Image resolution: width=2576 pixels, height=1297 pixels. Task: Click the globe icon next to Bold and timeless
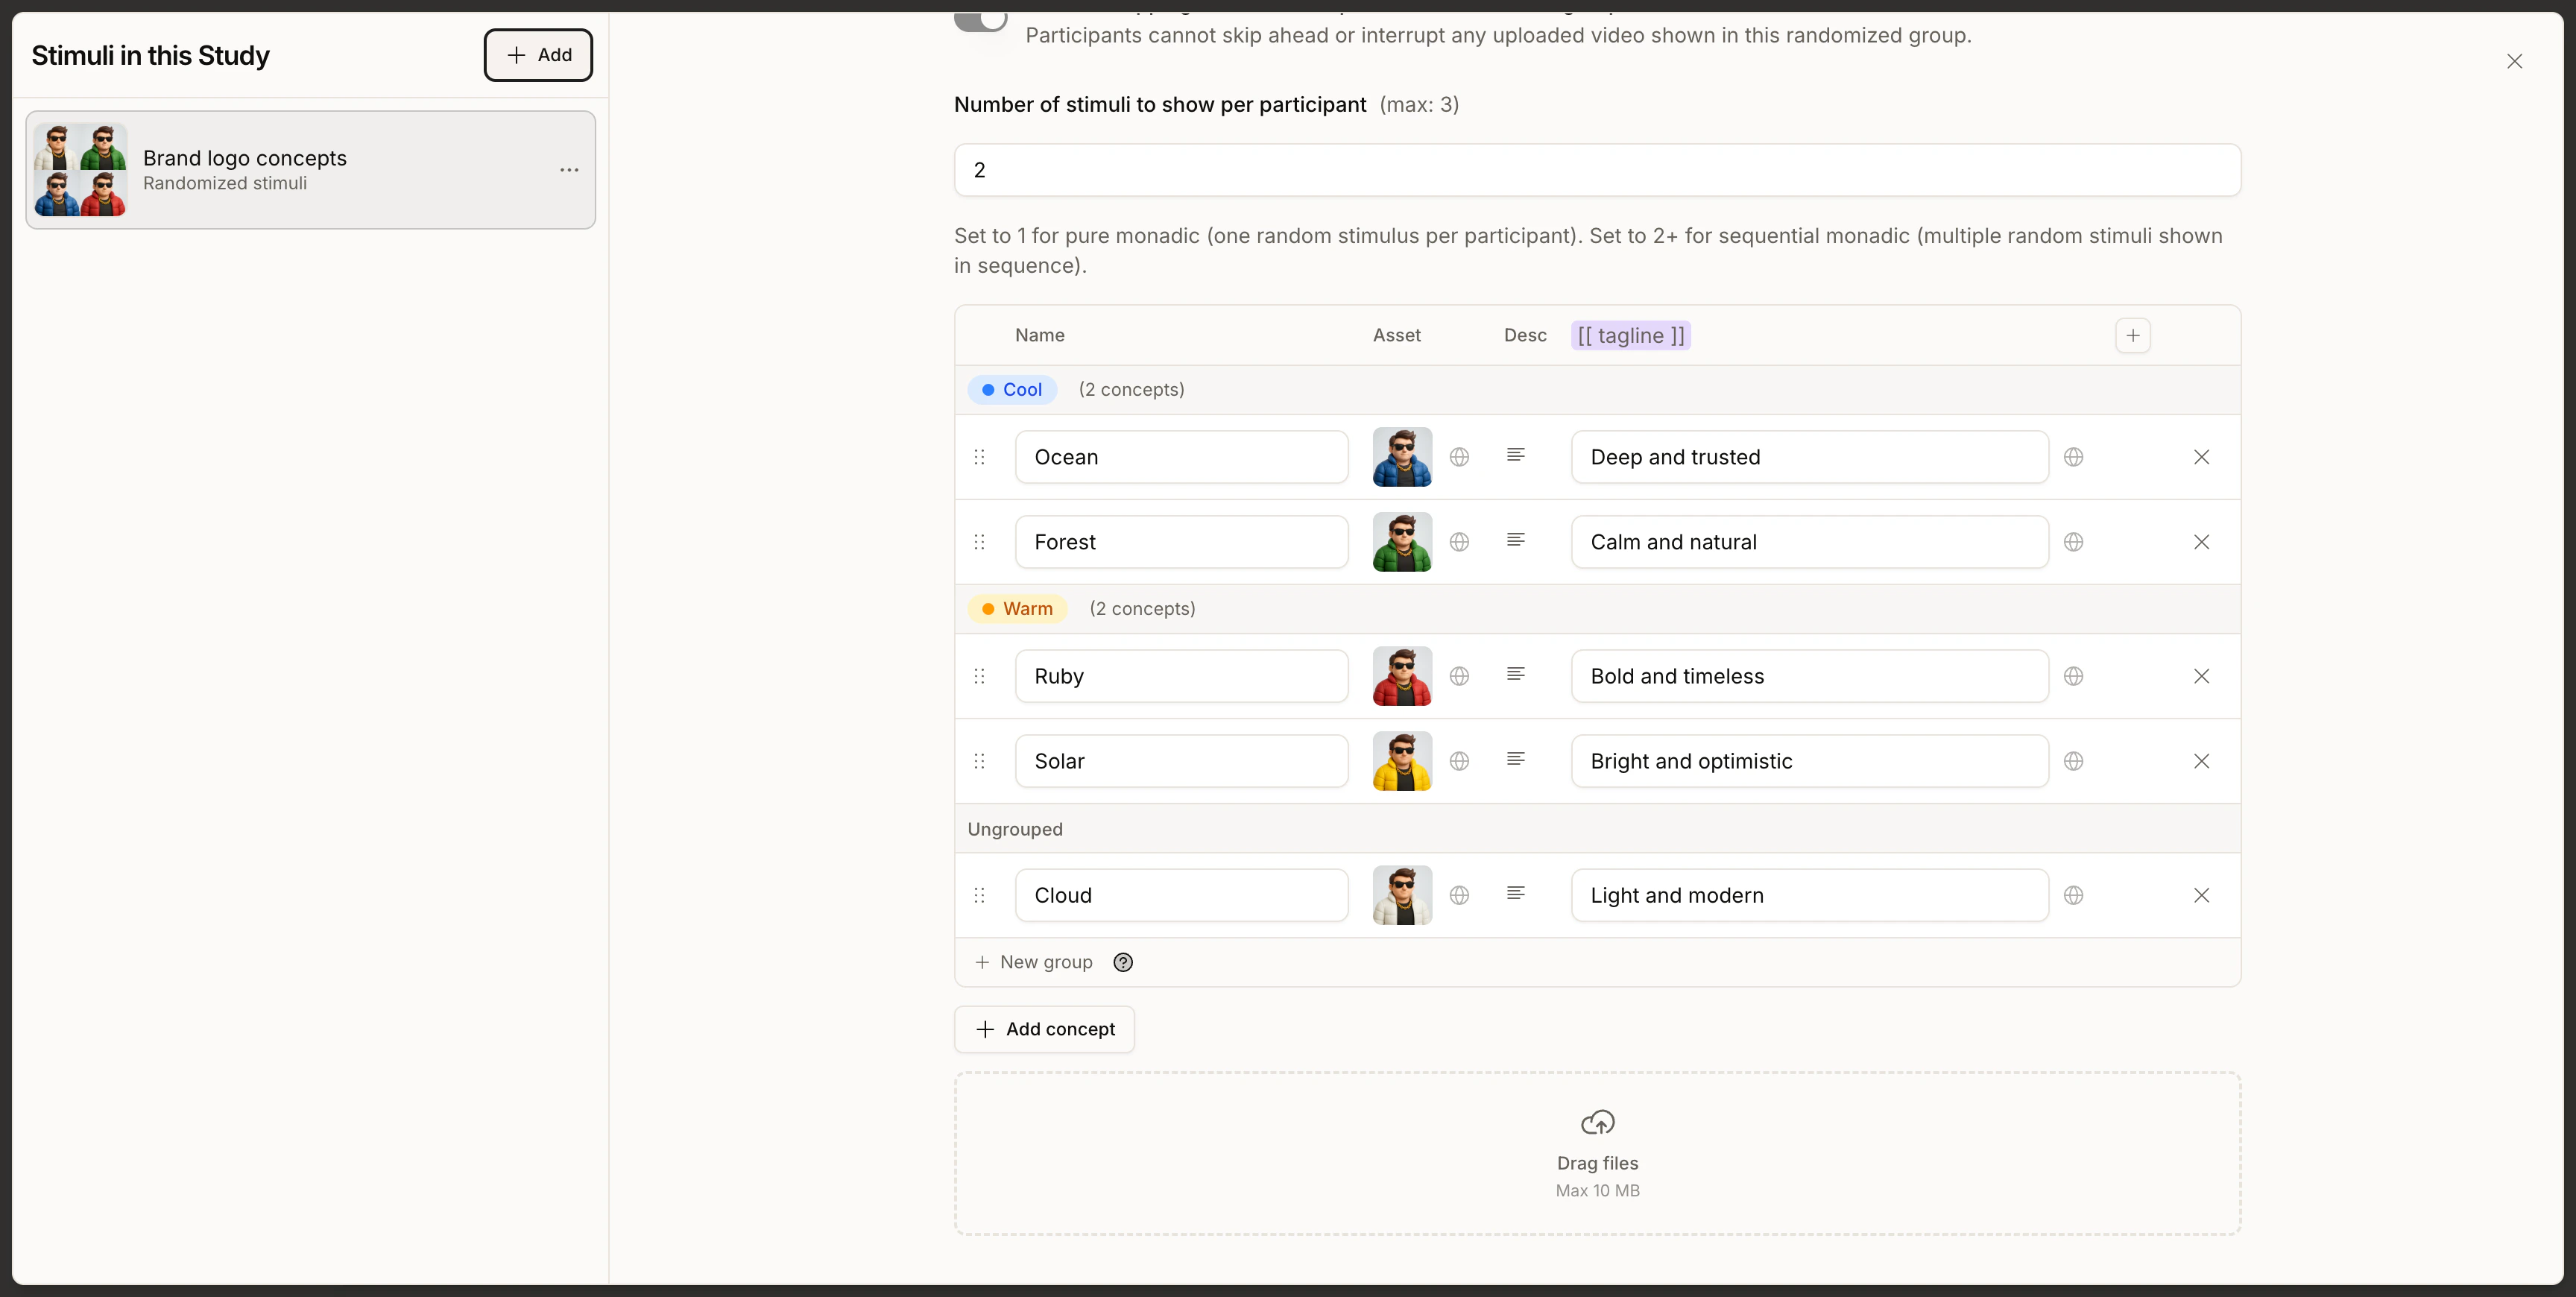(2074, 676)
